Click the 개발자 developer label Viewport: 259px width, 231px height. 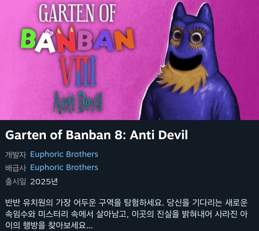(x=16, y=155)
